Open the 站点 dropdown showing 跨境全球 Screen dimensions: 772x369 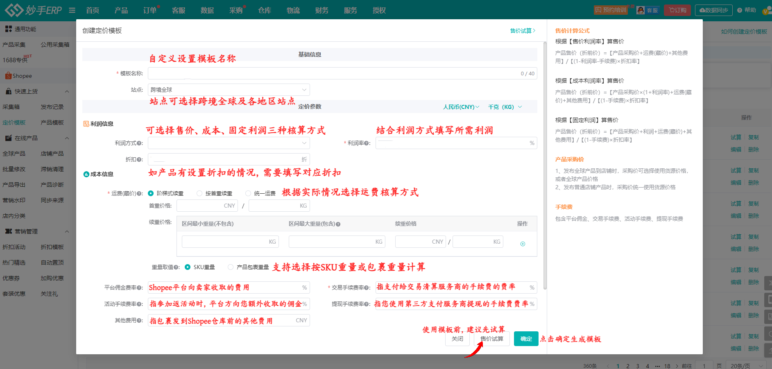click(229, 90)
